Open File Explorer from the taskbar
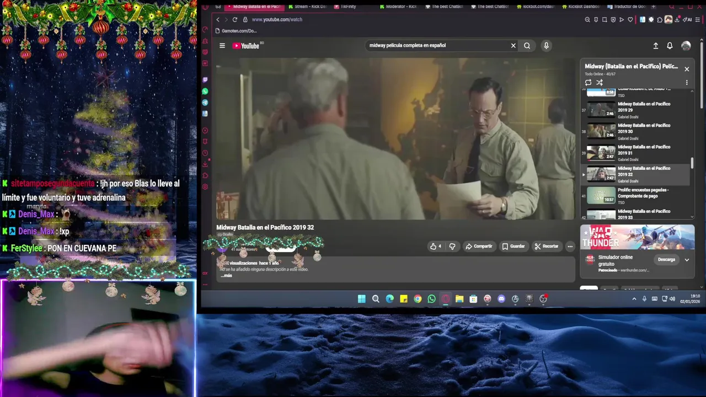 (459, 299)
